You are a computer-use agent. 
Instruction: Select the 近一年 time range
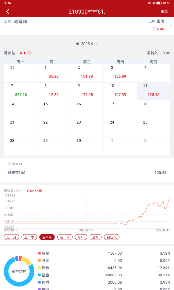click(65, 237)
